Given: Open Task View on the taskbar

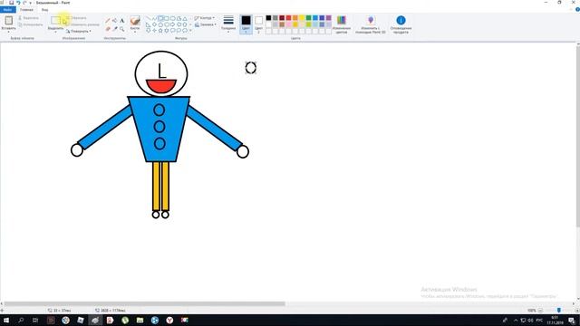Looking at the screenshot, I should [x=35, y=320].
